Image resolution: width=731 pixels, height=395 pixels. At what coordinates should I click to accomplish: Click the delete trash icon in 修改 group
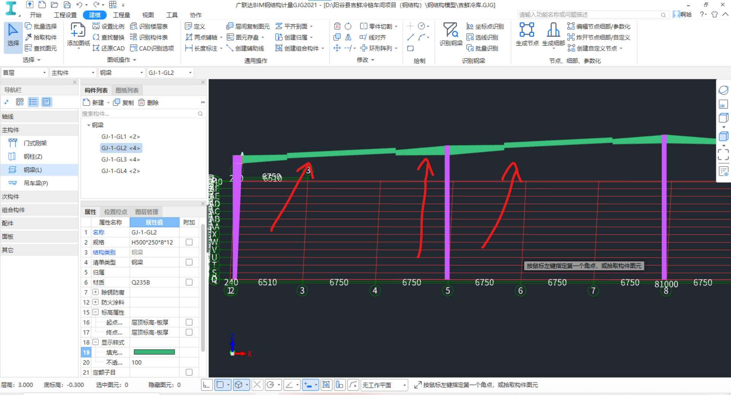pyautogui.click(x=337, y=26)
